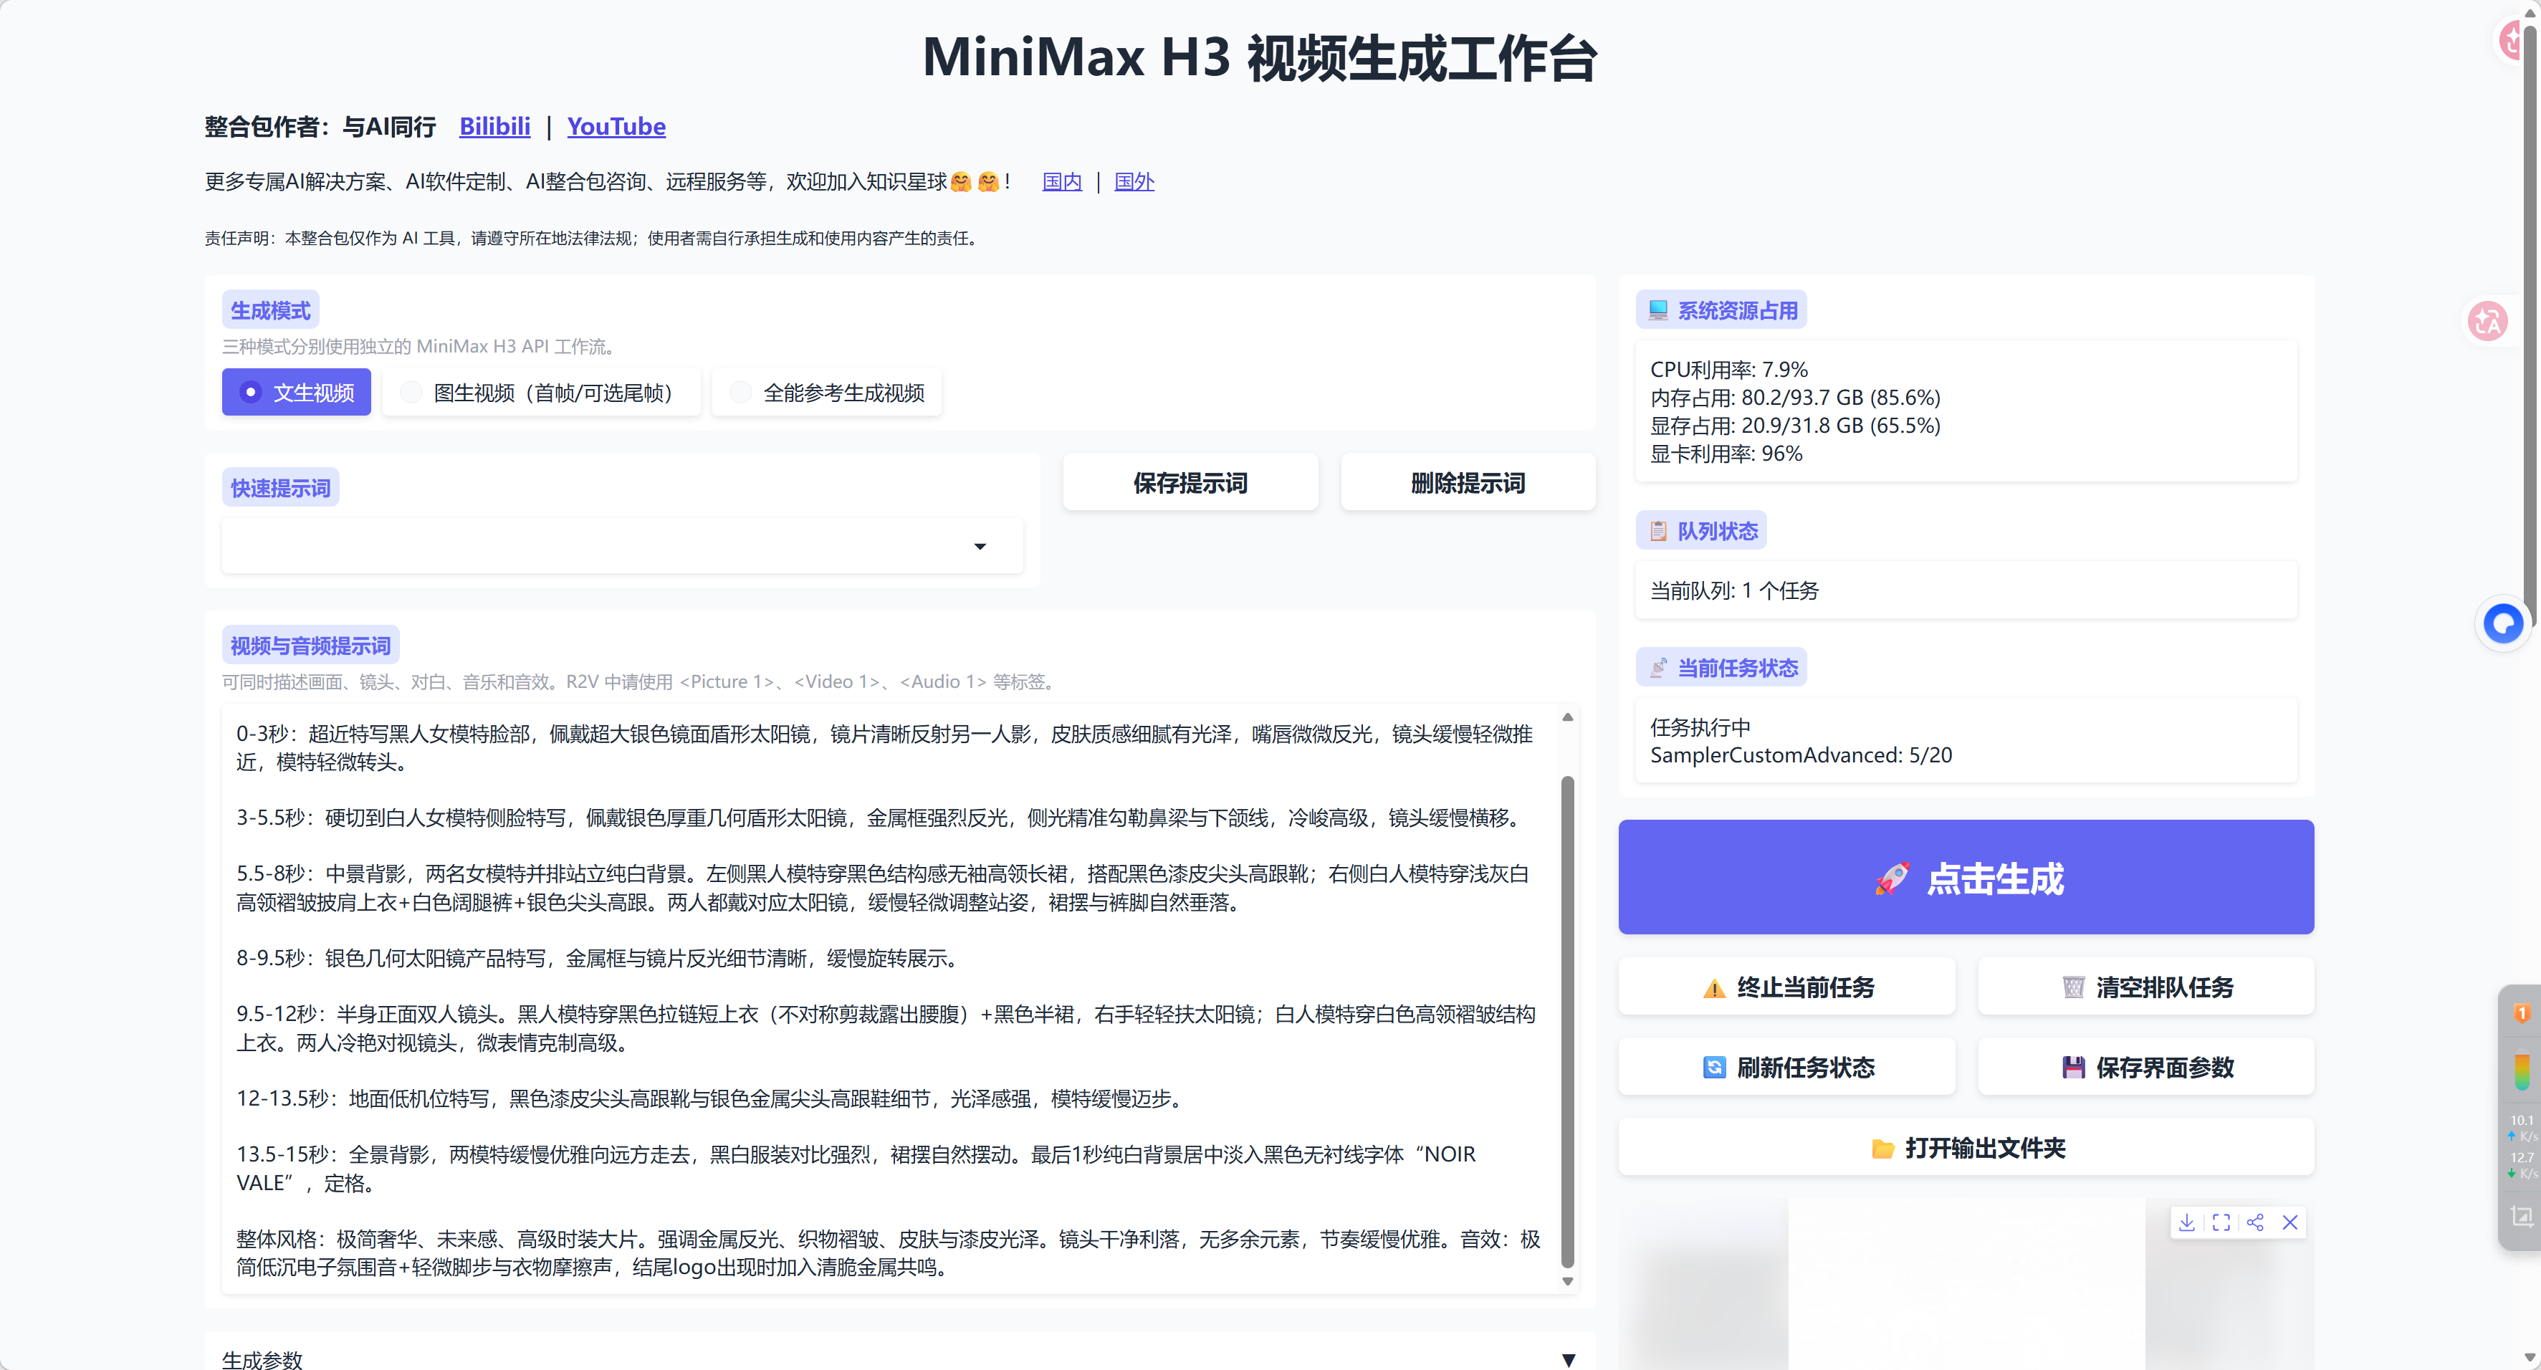Start generation with 点击生成 button
Image resolution: width=2541 pixels, height=1370 pixels.
point(1966,877)
